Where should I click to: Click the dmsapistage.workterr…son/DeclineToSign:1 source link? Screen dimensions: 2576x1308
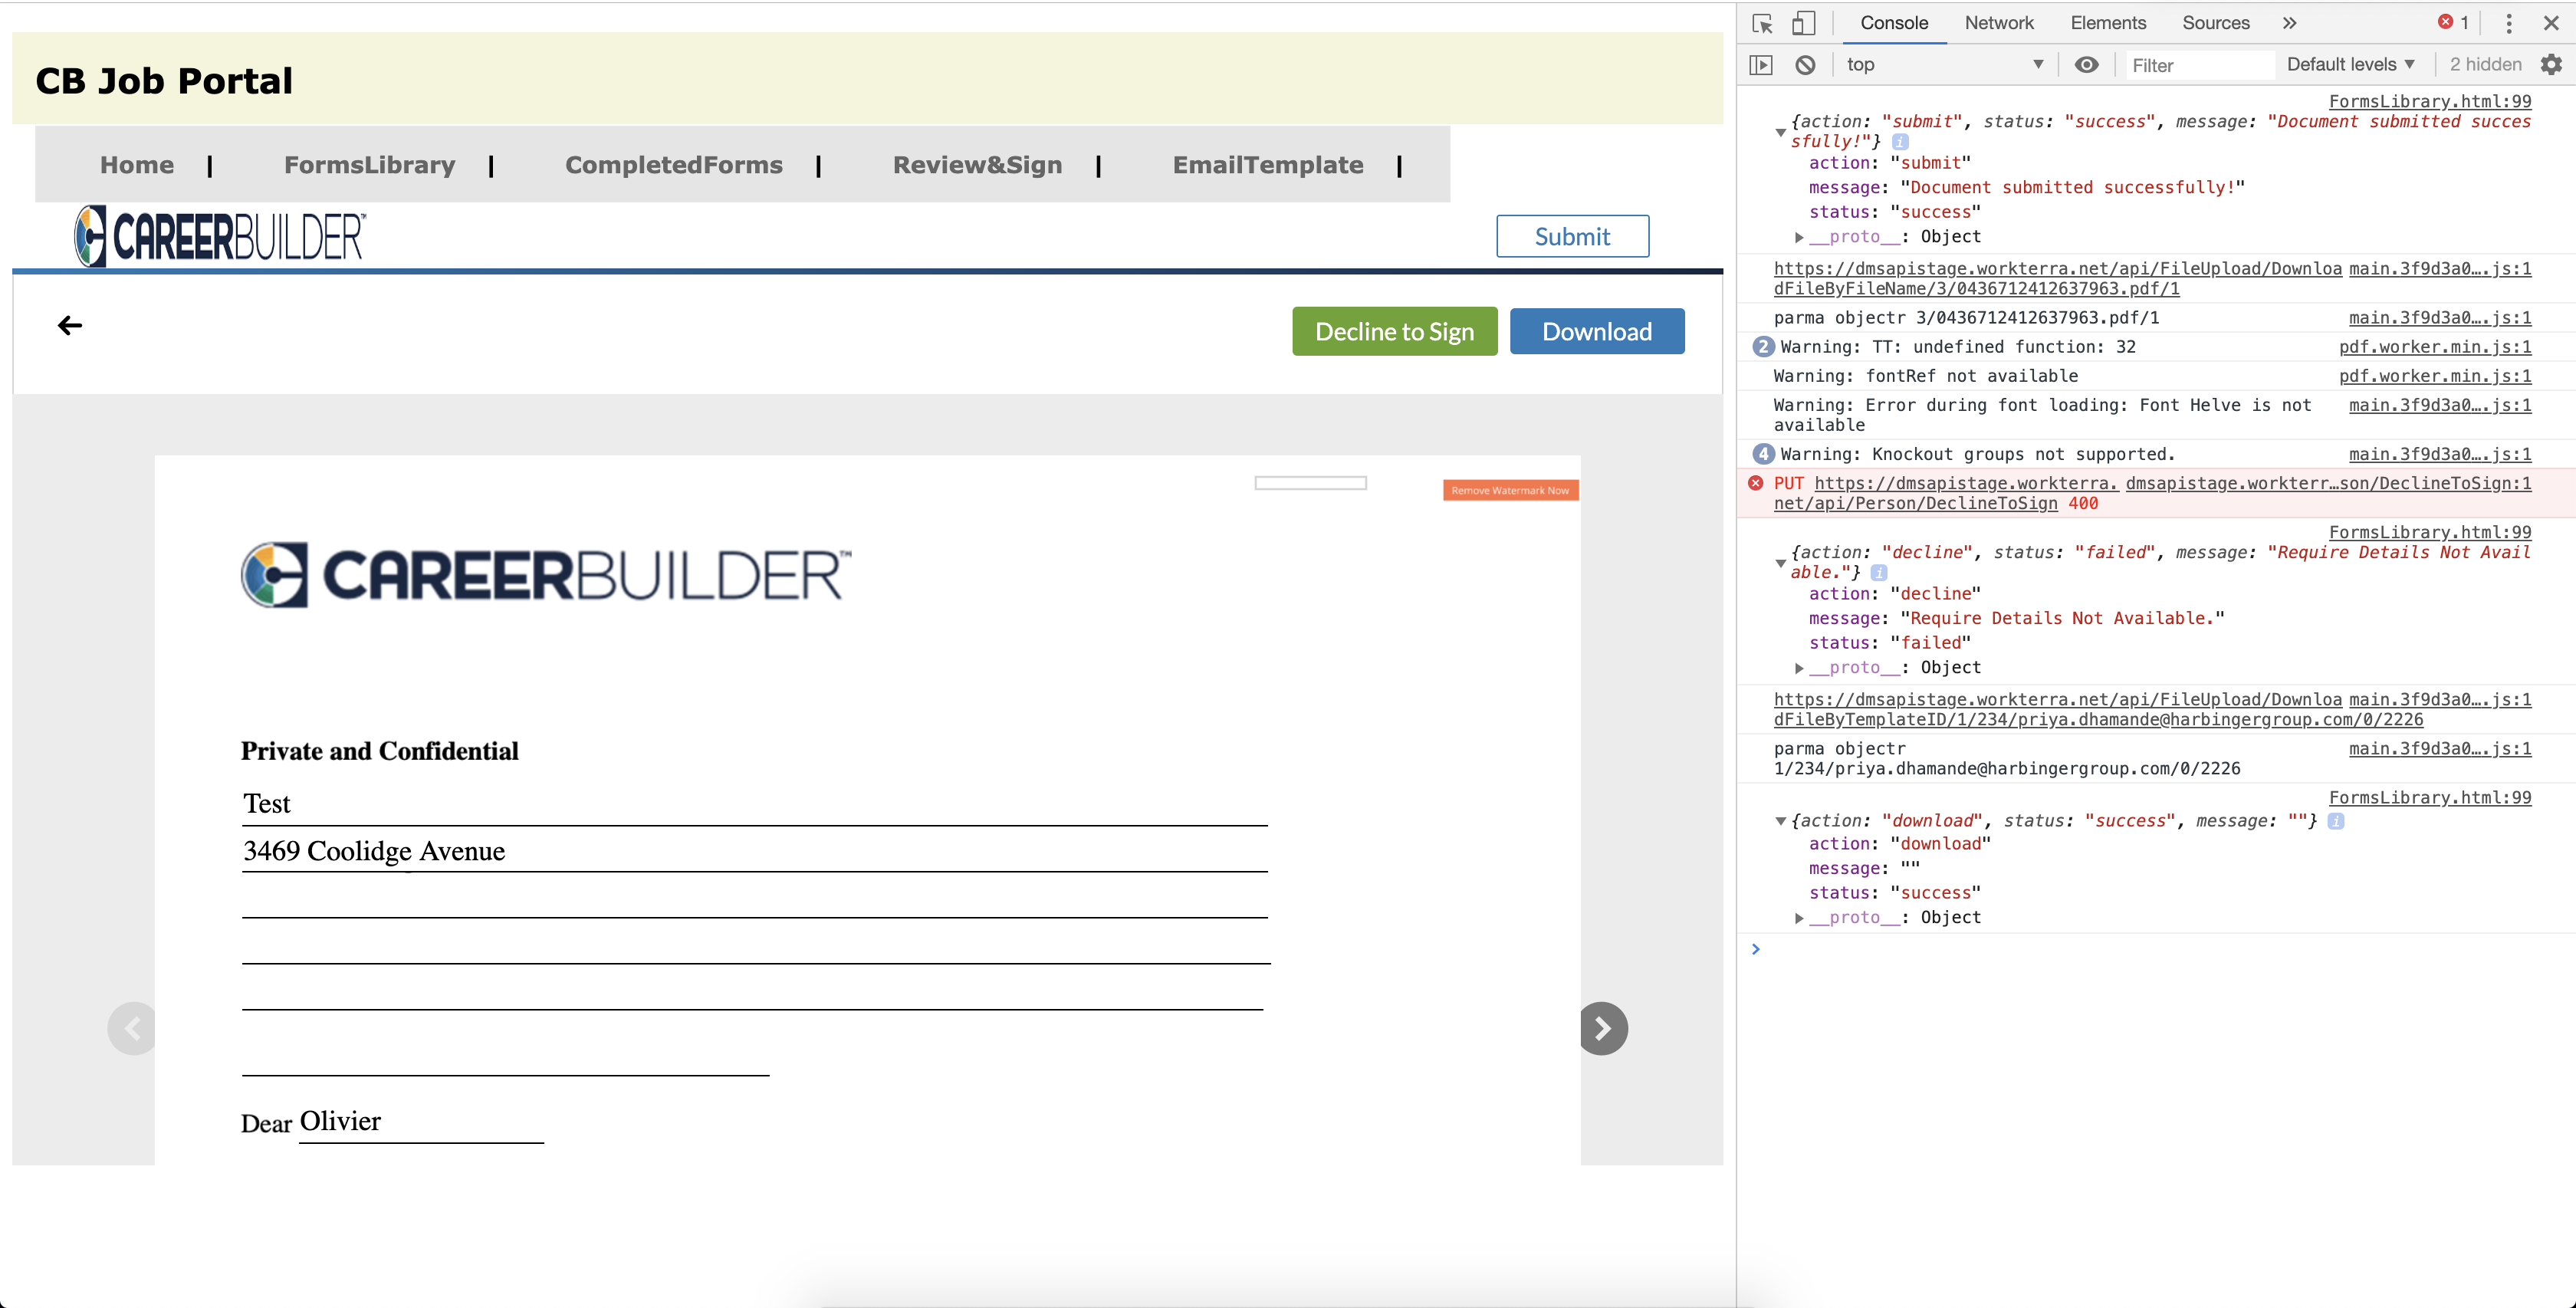2328,484
